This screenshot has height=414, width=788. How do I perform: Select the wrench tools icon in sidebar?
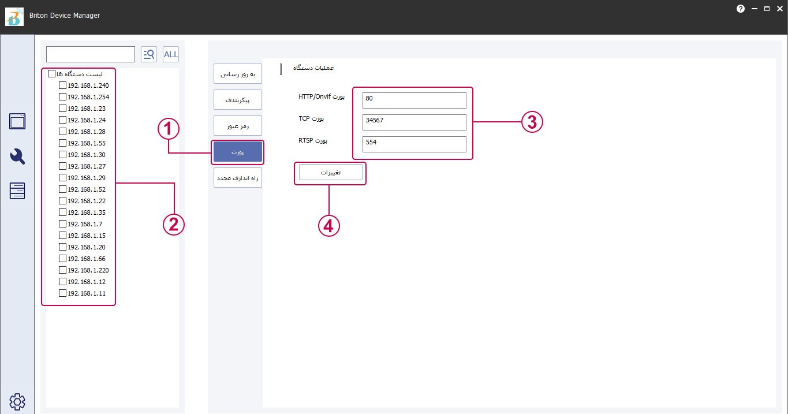point(17,156)
